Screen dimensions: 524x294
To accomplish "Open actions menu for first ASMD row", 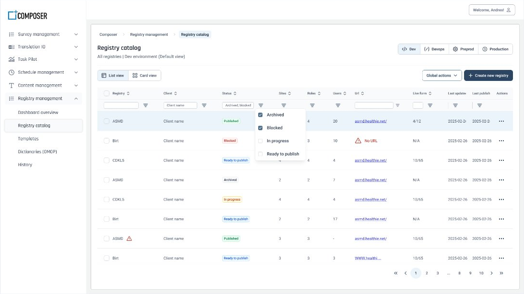I will pyautogui.click(x=501, y=121).
